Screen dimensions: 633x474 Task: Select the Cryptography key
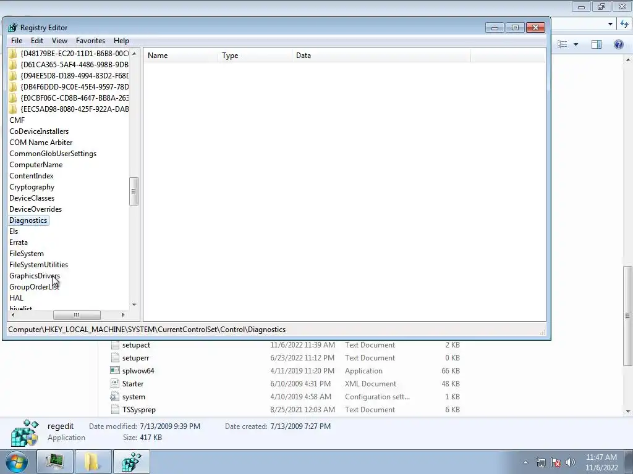point(32,187)
